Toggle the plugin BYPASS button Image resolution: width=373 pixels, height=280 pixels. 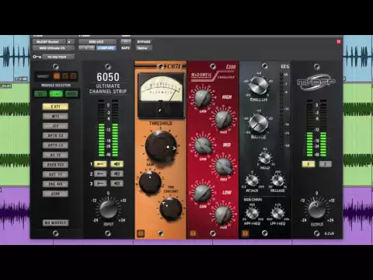pyautogui.click(x=144, y=42)
